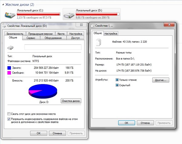Click the Local Disk (D:) drive icon
This screenshot has height=144, width=182.
pyautogui.click(x=69, y=15)
